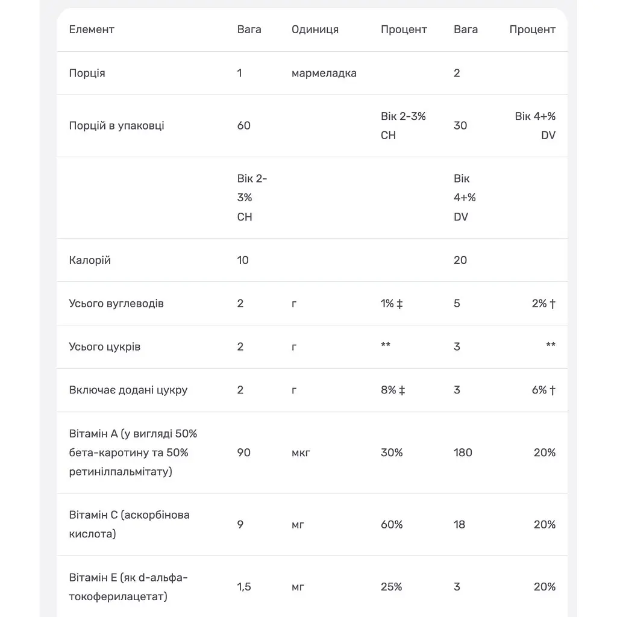
Task: Click the value 60 in servings row
Action: [x=243, y=125]
